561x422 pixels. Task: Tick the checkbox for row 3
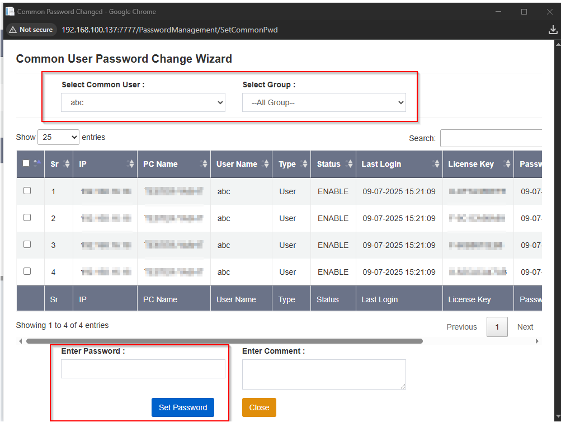pyautogui.click(x=27, y=245)
